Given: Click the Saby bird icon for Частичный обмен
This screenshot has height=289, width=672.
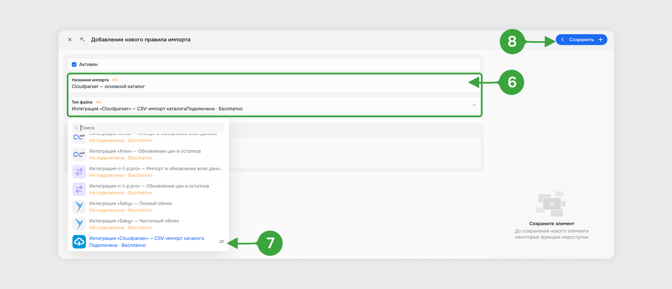Looking at the screenshot, I should coord(79,224).
